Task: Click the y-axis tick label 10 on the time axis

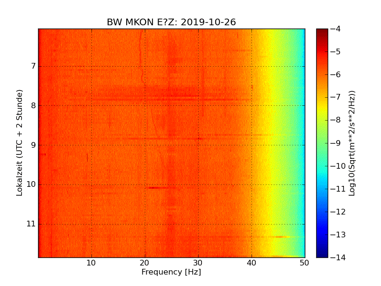Action: [31, 184]
